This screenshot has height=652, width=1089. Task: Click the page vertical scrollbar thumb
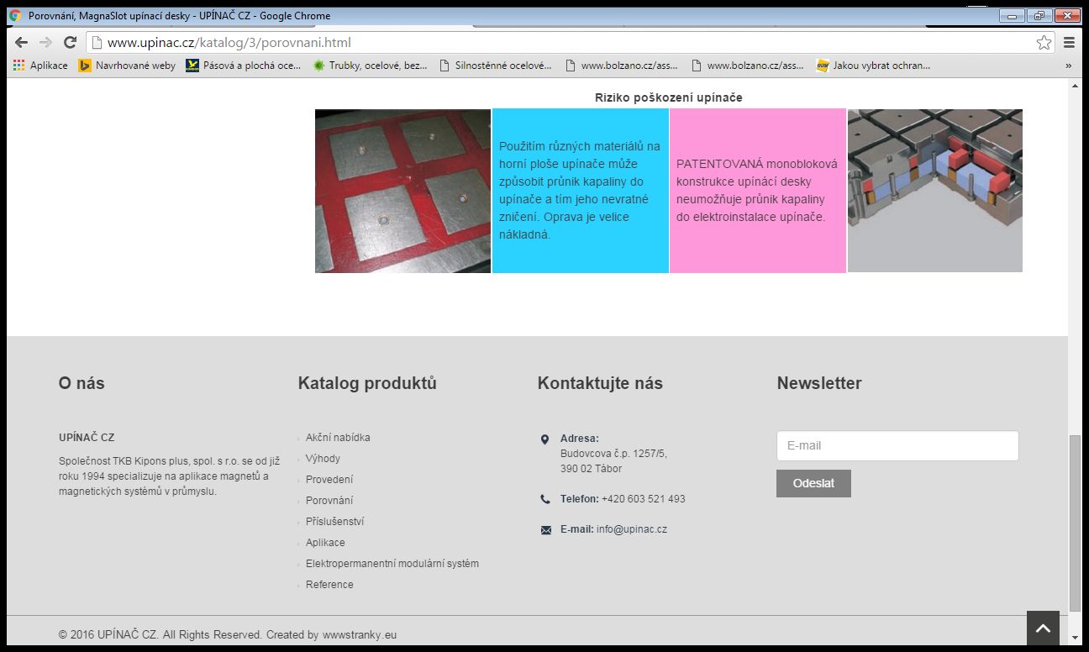pos(1075,521)
